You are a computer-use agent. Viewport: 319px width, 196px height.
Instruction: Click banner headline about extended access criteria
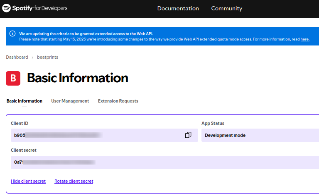(x=86, y=34)
